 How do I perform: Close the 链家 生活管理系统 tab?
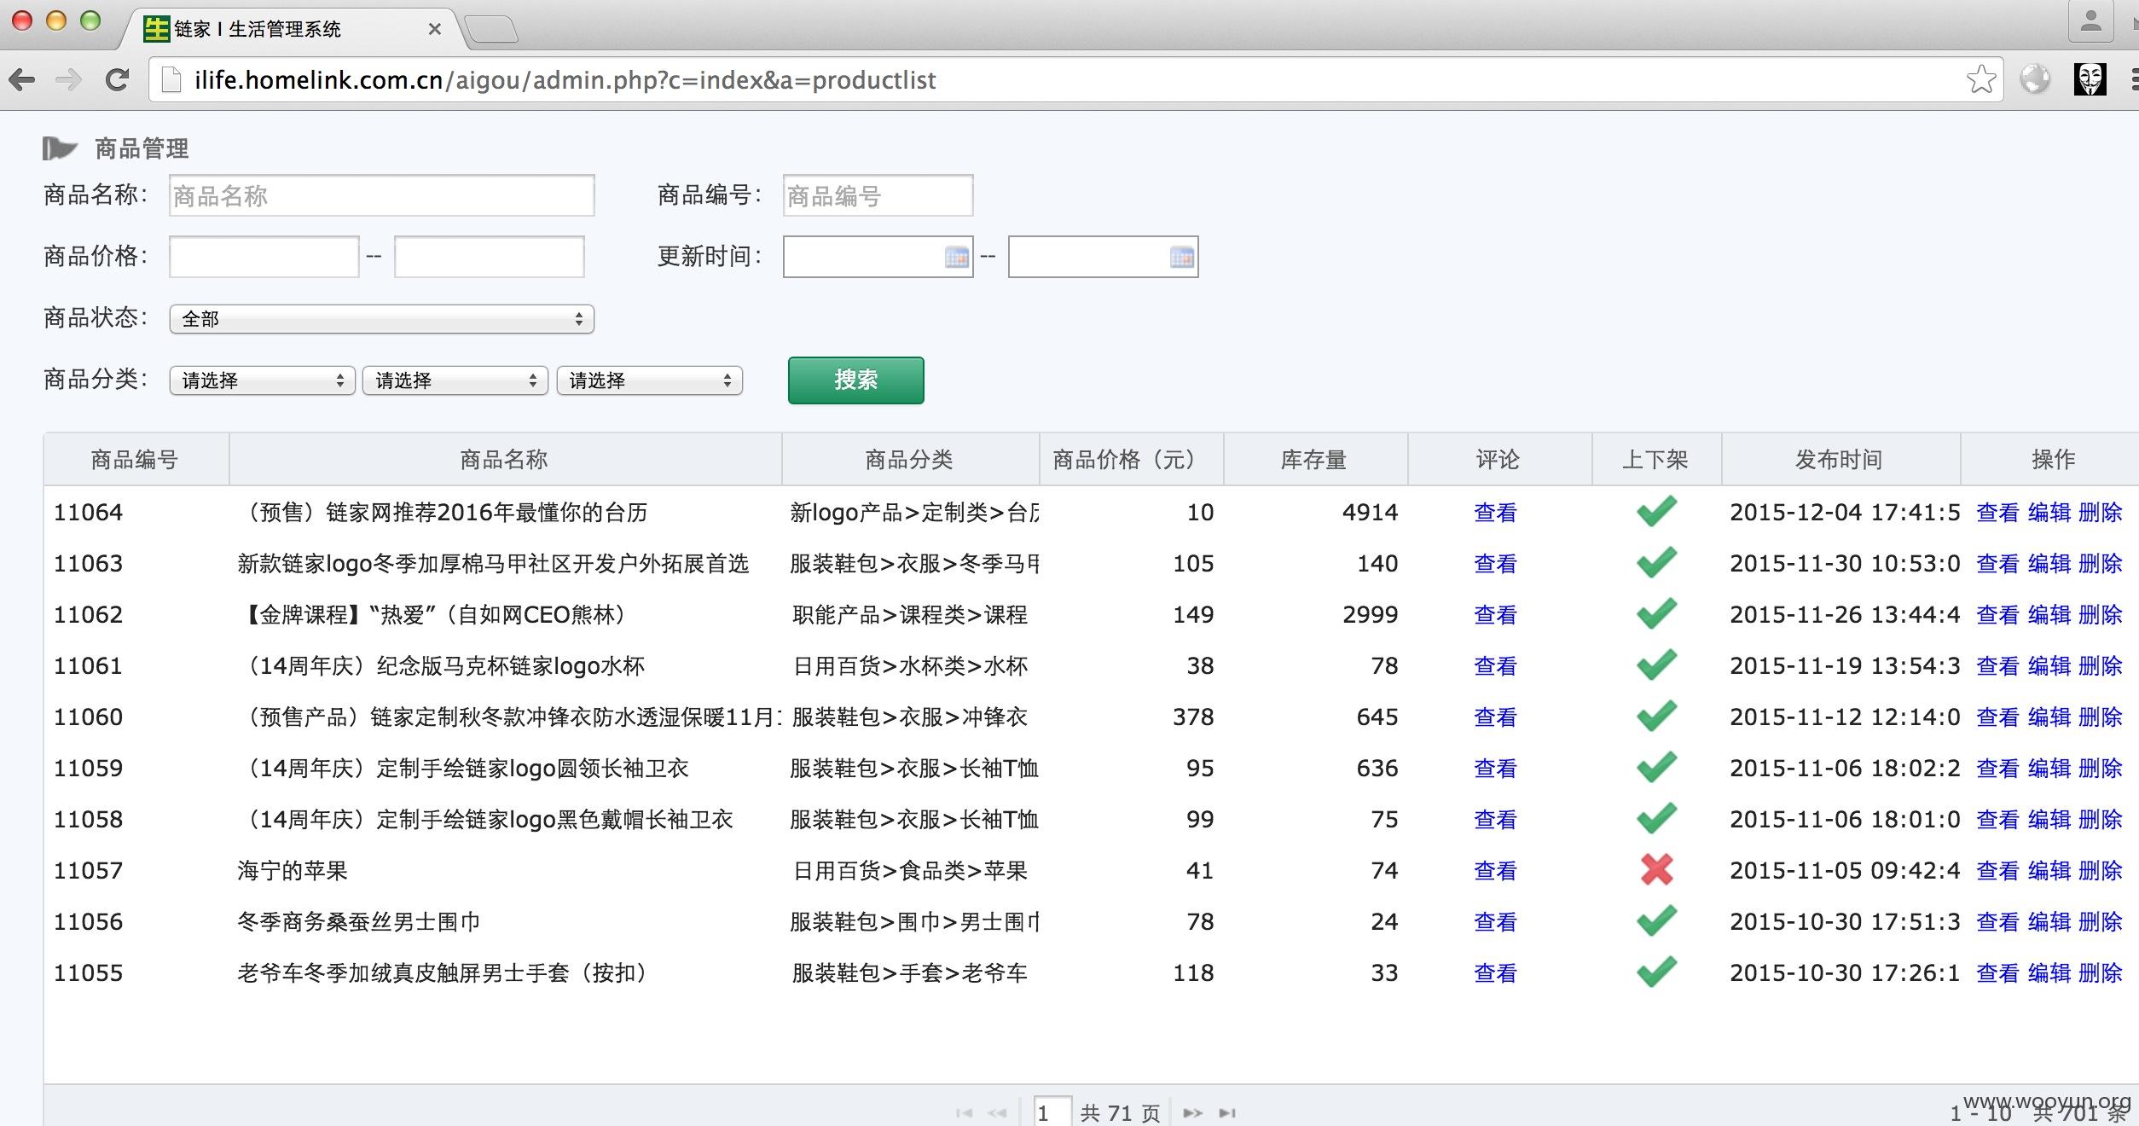coord(435,29)
